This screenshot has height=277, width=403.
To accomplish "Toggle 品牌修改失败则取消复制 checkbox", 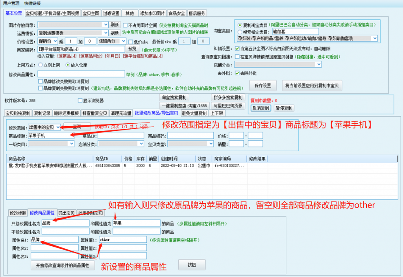I will point(41,81).
